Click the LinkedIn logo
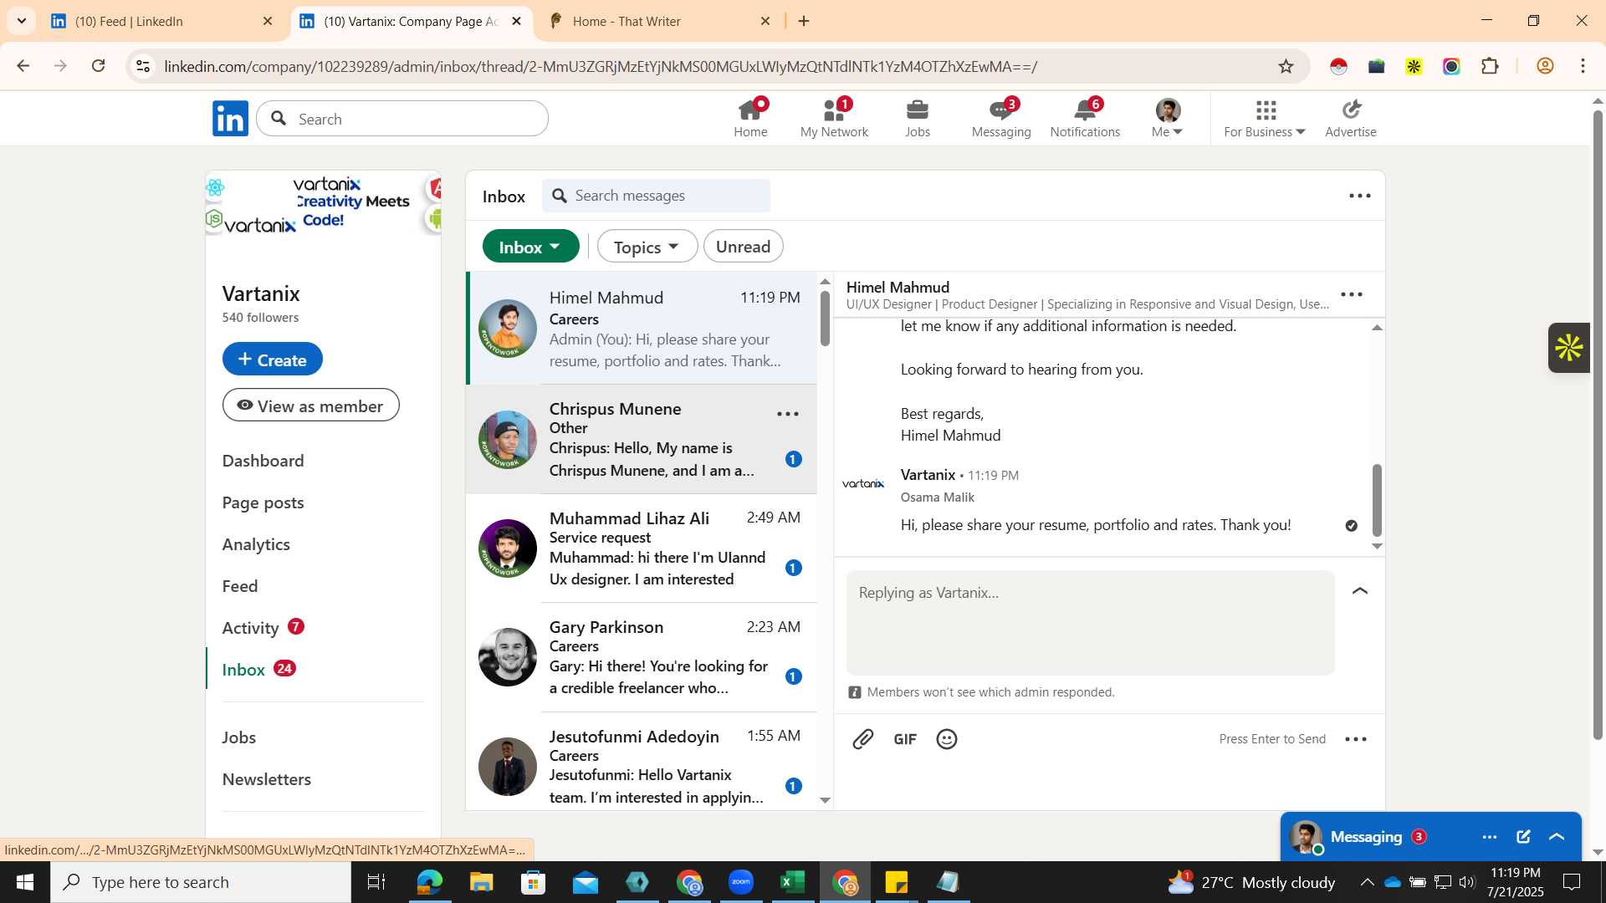Image resolution: width=1606 pixels, height=903 pixels. 230,119
